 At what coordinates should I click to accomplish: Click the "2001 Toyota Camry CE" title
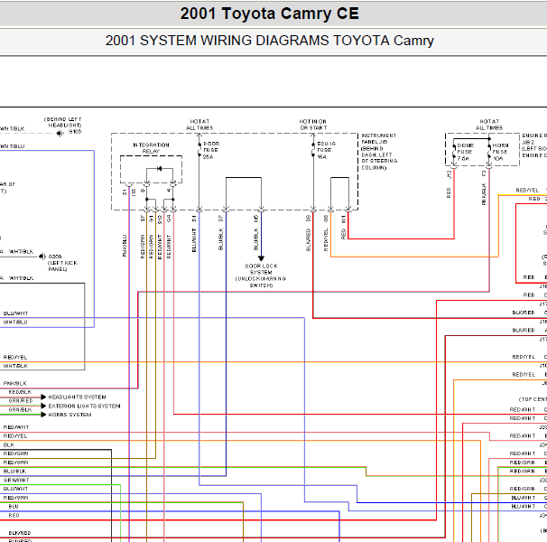(x=269, y=14)
